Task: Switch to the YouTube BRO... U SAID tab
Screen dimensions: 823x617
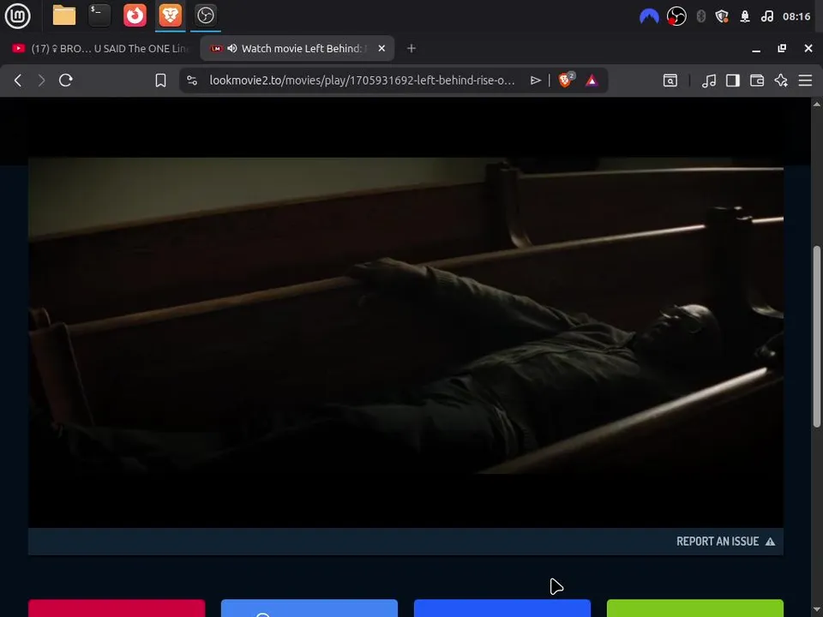Action: [99, 48]
